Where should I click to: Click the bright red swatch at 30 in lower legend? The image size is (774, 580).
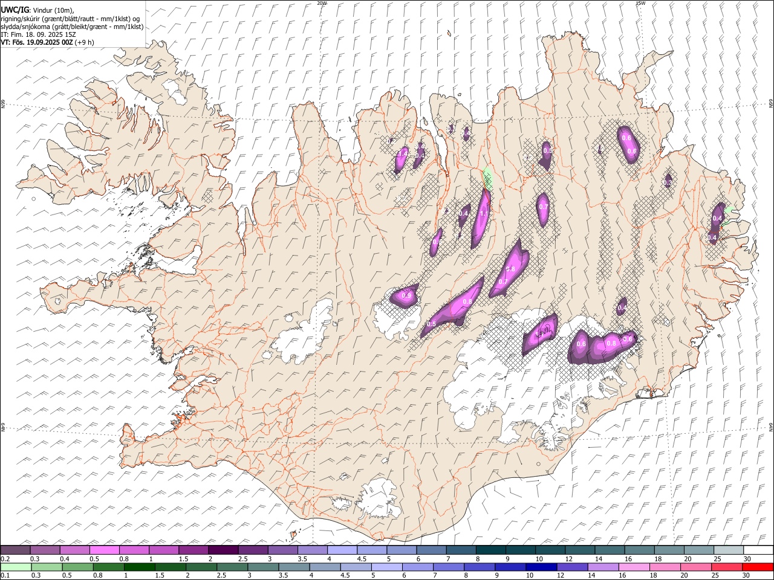pos(757,567)
